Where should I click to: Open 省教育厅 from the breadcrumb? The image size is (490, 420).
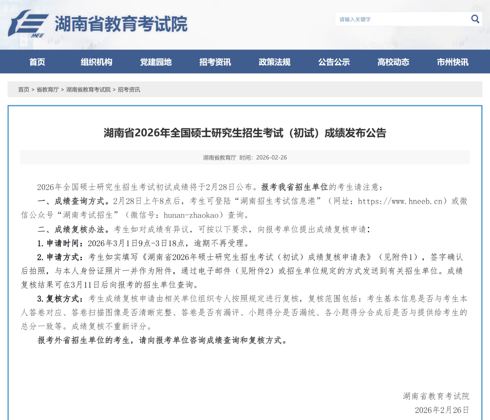pyautogui.click(x=48, y=89)
